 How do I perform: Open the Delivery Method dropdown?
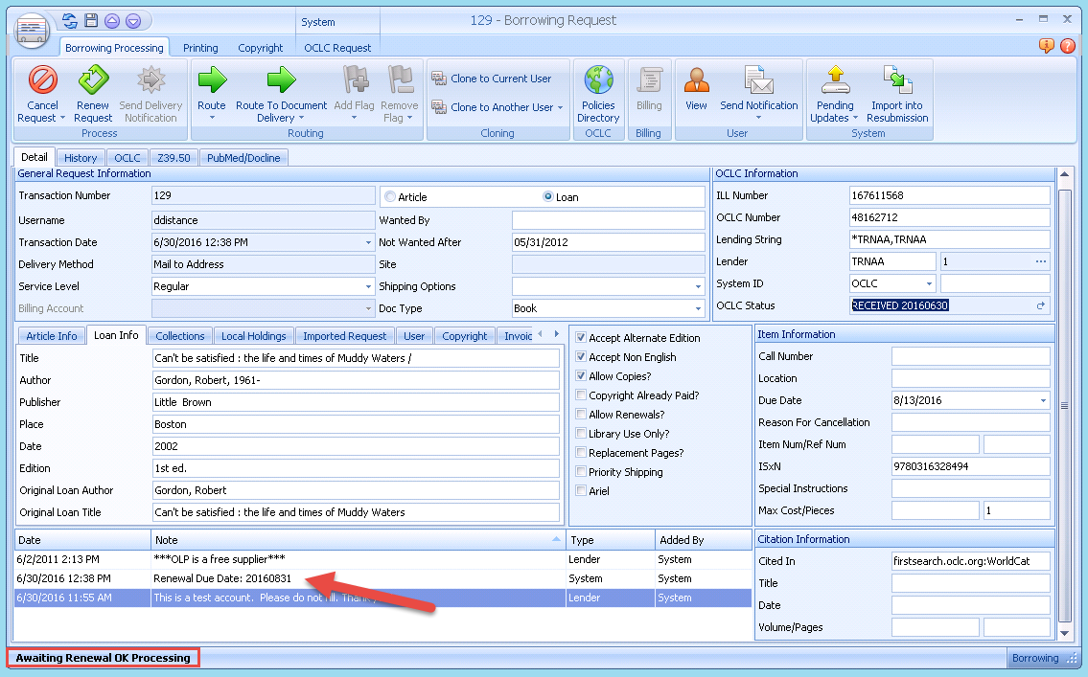point(366,263)
